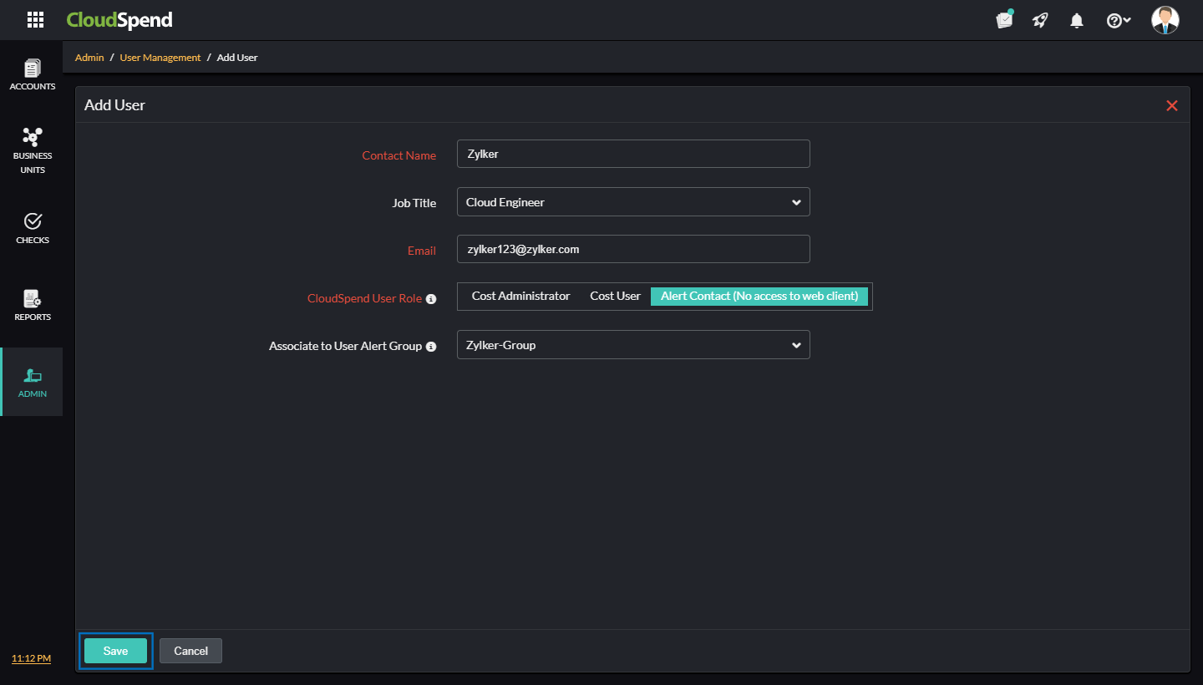Click the rocket what's-new icon
This screenshot has height=685, width=1203.
(1039, 19)
